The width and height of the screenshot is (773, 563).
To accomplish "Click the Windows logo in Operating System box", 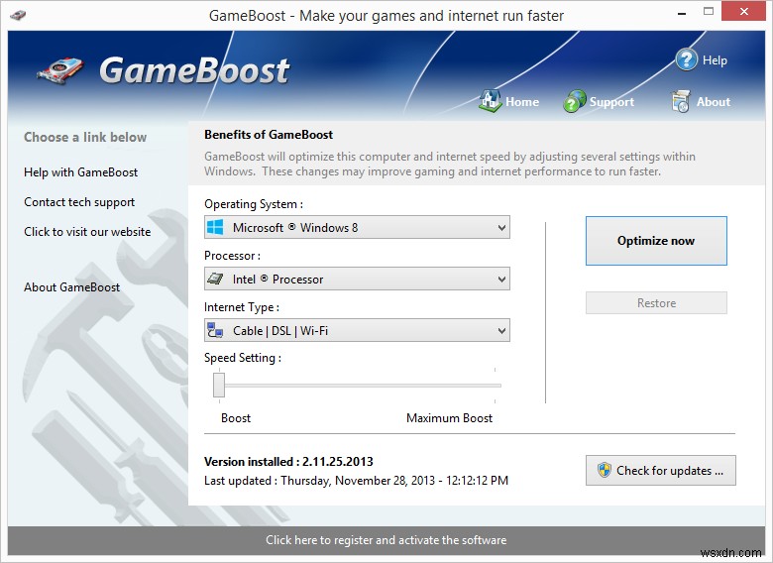I will coord(215,227).
